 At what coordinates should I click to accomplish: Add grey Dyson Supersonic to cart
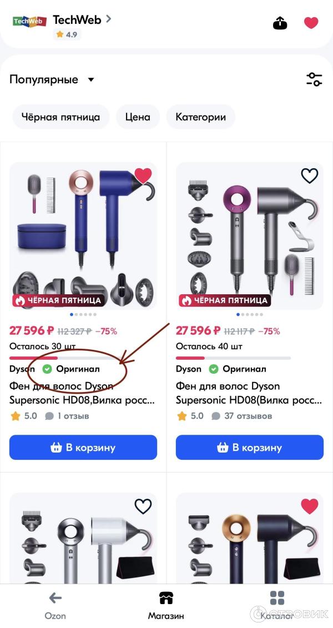click(x=249, y=448)
